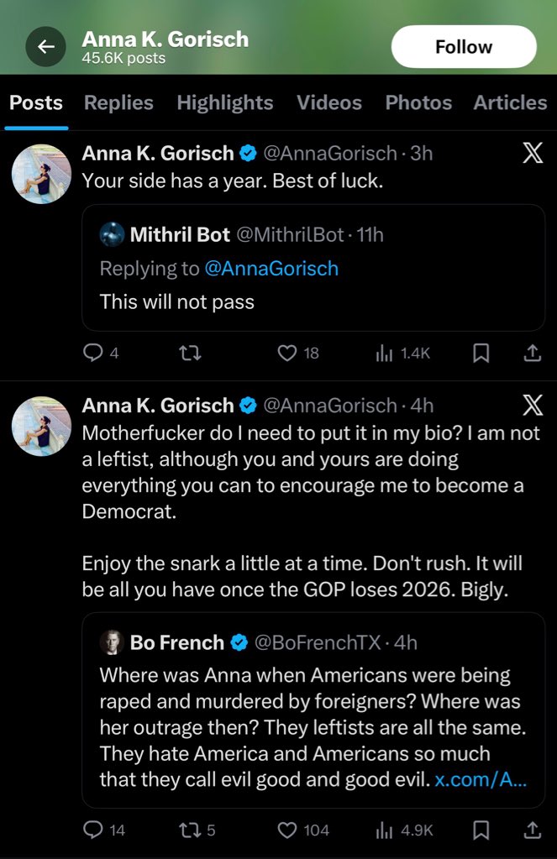This screenshot has width=557, height=859.
Task: Repost the "Your side has a year" post
Action: coord(191,354)
